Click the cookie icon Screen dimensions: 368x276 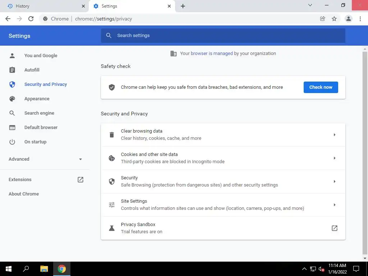[x=112, y=158]
